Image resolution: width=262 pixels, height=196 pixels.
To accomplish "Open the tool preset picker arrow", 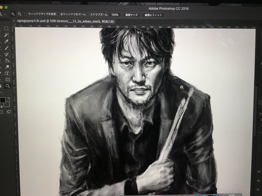I will (x=5, y=14).
